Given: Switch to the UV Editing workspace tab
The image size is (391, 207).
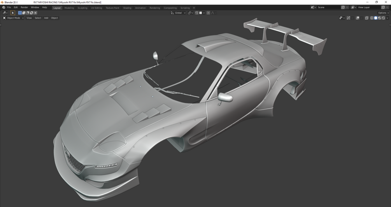Looking at the screenshot, I should click(x=96, y=8).
